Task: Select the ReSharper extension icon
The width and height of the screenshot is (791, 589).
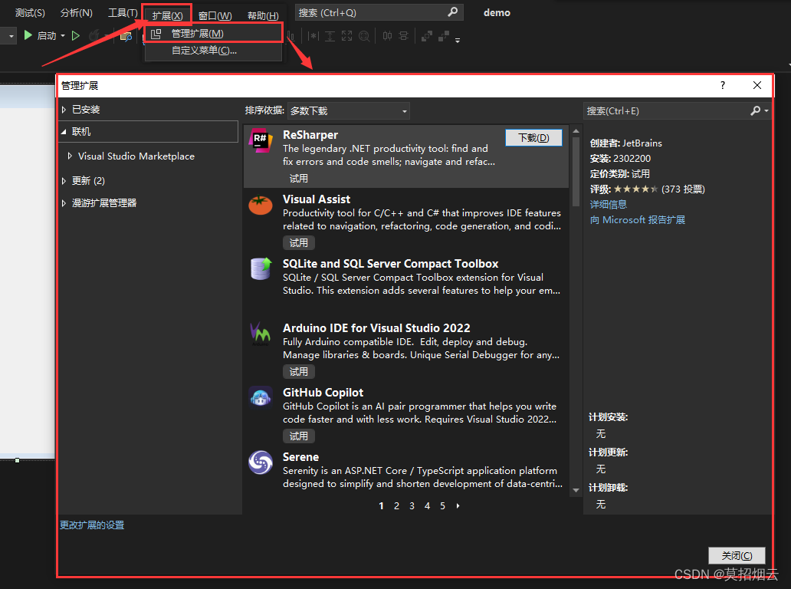Action: tap(261, 141)
